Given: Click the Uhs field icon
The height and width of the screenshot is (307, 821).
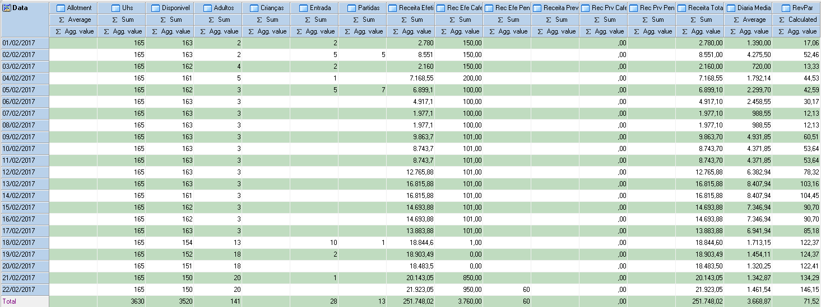Looking at the screenshot, I should coord(115,8).
